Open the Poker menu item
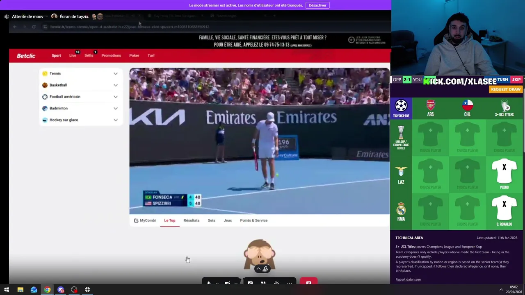Screen dimensions: 525x295 134,56
